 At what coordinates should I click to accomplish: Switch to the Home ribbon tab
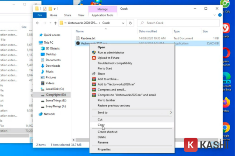pyautogui.click(x=54, y=15)
